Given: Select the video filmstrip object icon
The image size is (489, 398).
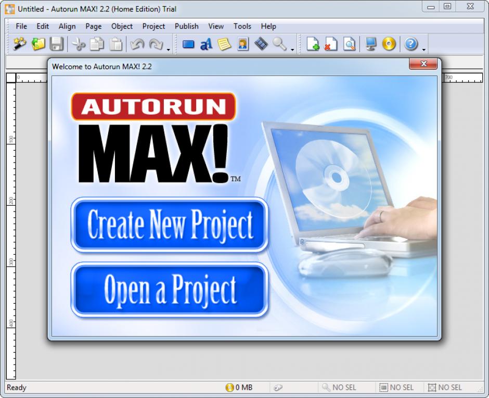Looking at the screenshot, I should point(261,44).
